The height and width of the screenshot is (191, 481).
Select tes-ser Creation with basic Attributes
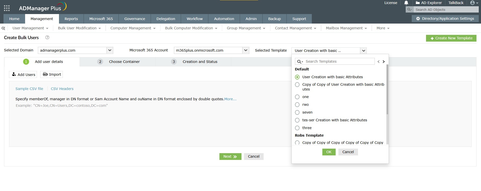point(297,120)
